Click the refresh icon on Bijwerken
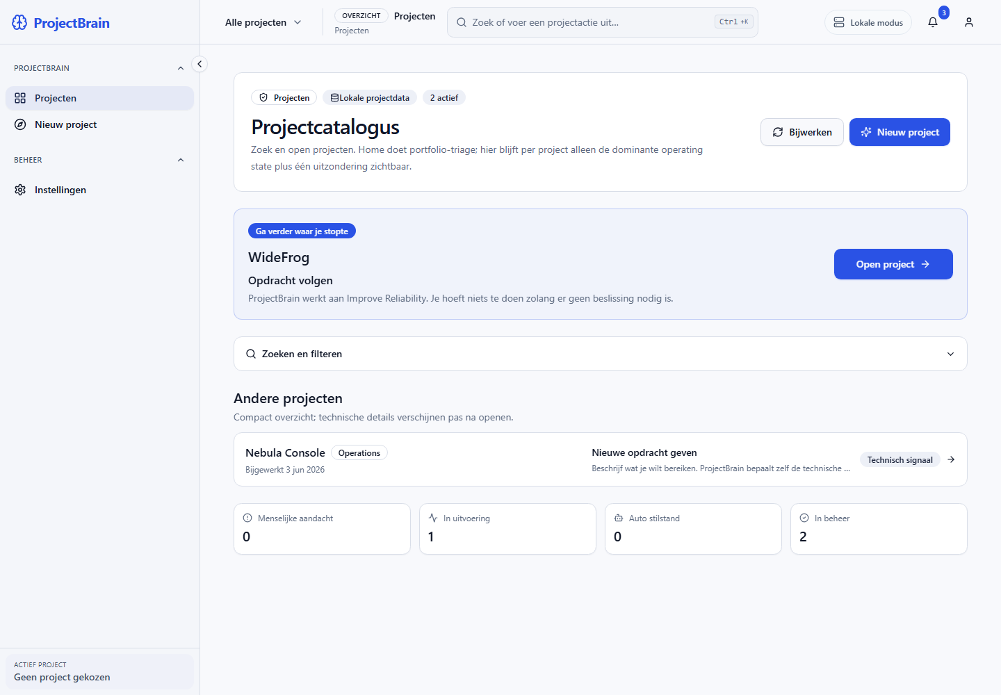Image resolution: width=1001 pixels, height=695 pixels. coord(778,132)
